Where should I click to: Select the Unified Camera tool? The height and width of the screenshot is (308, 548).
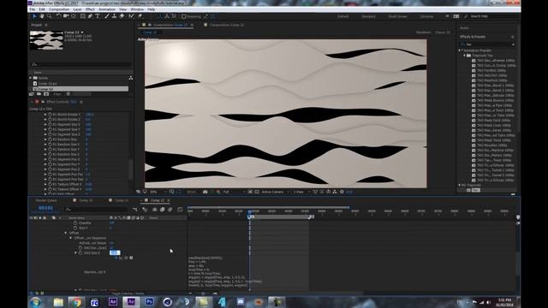66,16
